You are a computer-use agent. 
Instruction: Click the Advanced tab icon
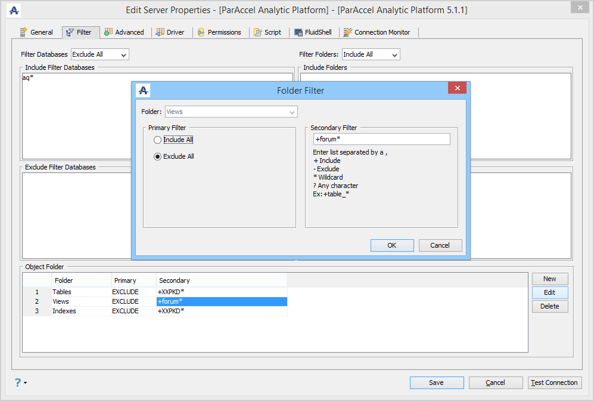[x=108, y=32]
